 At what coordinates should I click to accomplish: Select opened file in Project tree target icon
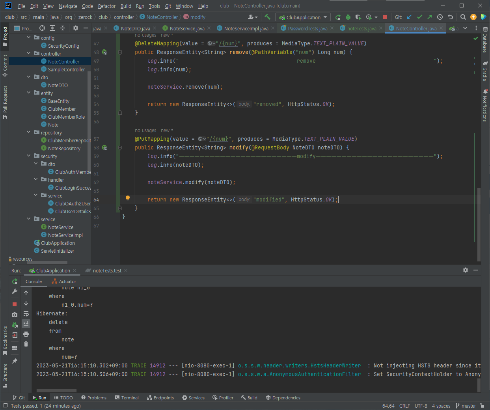[x=42, y=28]
